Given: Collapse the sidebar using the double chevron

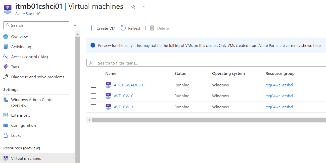Looking at the screenshot, I should tap(75, 25).
